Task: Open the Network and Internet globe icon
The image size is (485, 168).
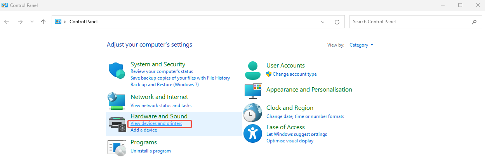Action: coord(116,101)
